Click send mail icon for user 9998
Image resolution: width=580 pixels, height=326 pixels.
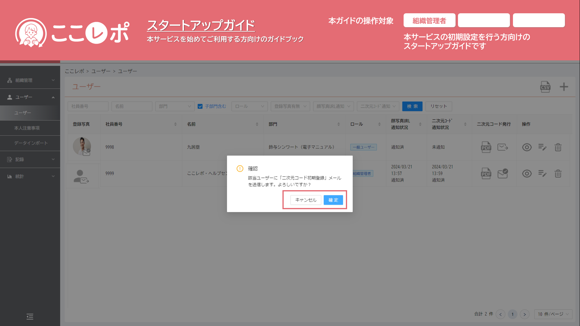tap(503, 147)
